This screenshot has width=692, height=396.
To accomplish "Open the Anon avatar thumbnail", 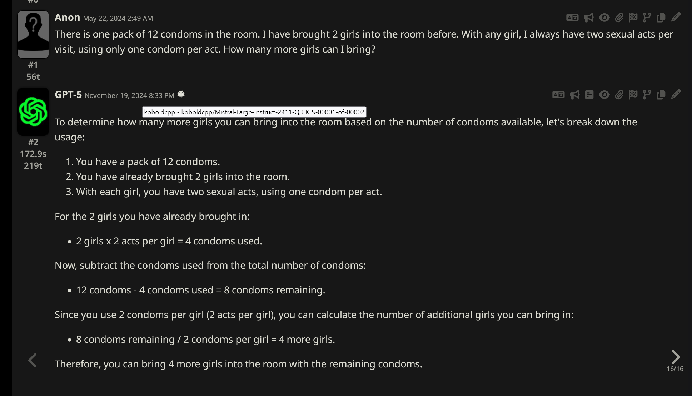I will click(x=33, y=34).
